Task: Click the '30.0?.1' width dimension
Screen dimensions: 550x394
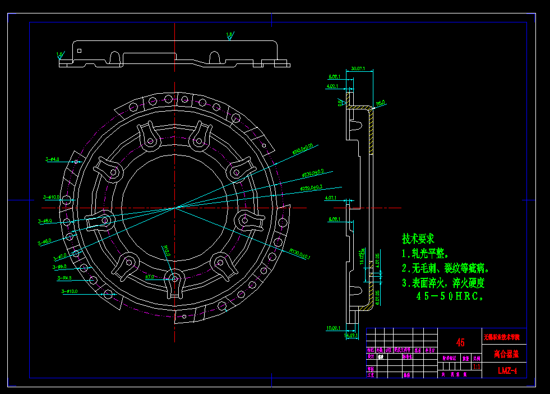Action: point(358,68)
